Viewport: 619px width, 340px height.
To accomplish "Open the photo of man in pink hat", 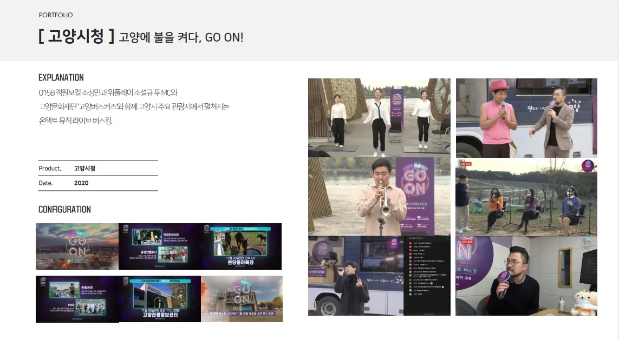I will click(x=526, y=118).
